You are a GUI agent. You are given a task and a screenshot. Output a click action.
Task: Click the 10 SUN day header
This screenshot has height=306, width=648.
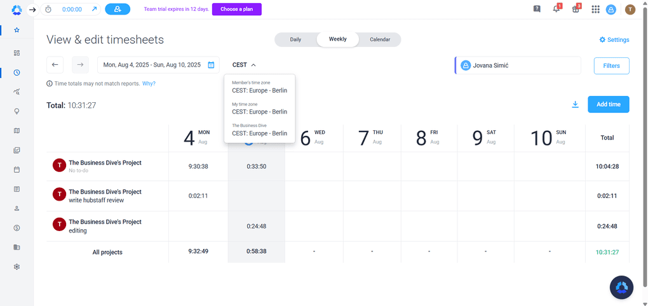(x=548, y=138)
